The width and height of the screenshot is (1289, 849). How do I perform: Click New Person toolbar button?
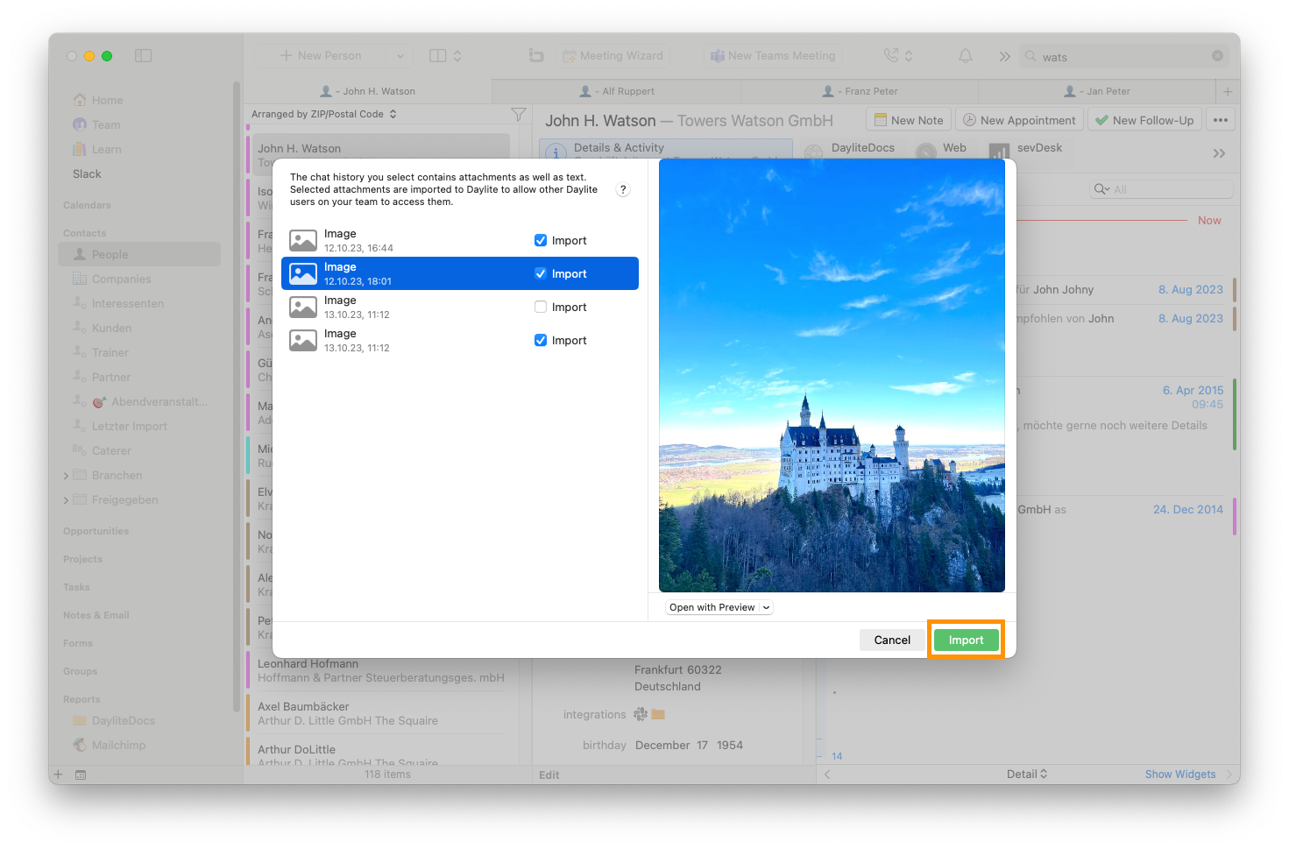[x=321, y=56]
